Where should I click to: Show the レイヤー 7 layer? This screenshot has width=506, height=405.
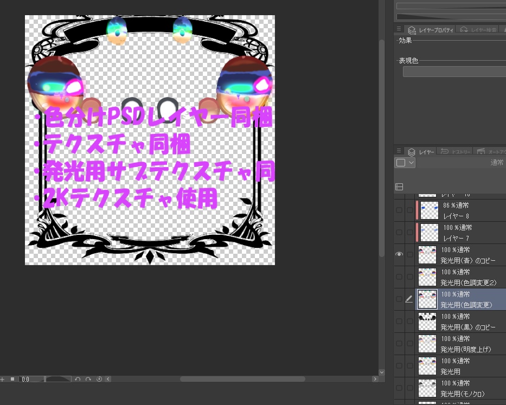pyautogui.click(x=399, y=232)
